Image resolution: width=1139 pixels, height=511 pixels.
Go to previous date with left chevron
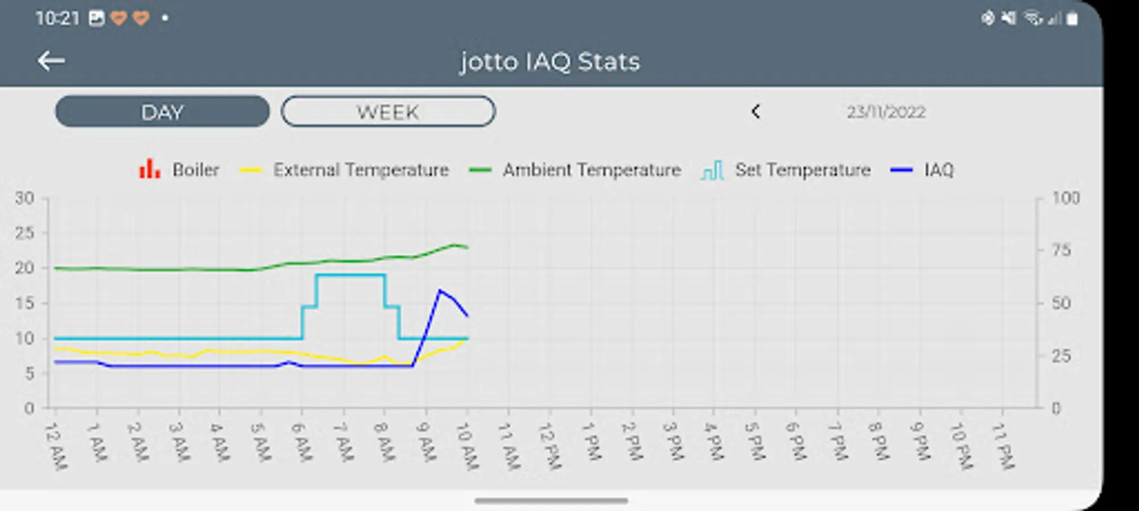click(756, 111)
